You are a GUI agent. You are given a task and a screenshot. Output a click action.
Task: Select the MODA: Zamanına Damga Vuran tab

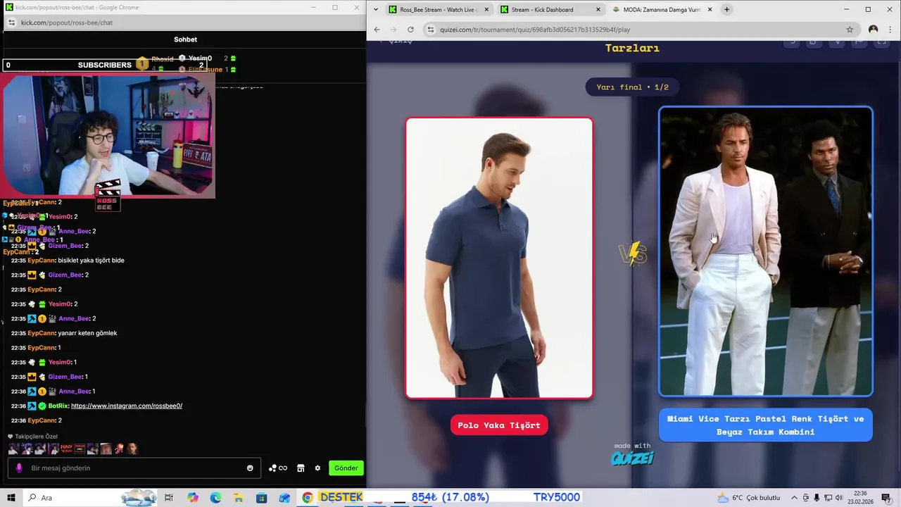662,10
